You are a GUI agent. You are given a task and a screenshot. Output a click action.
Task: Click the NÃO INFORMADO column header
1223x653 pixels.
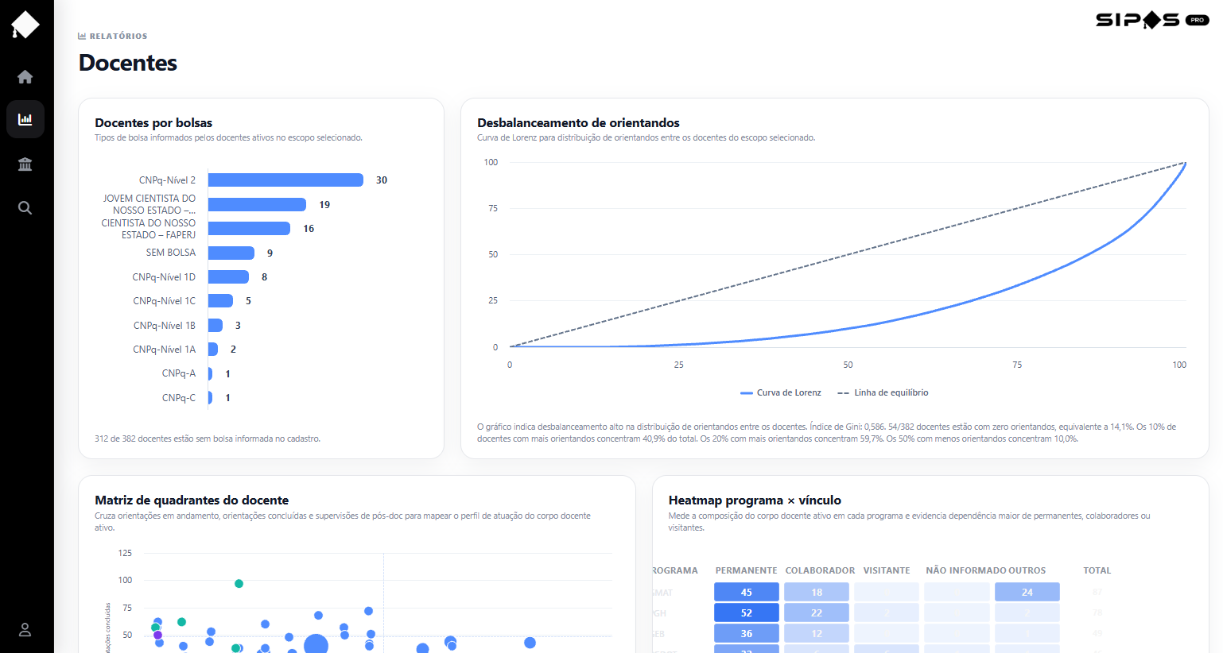point(965,570)
